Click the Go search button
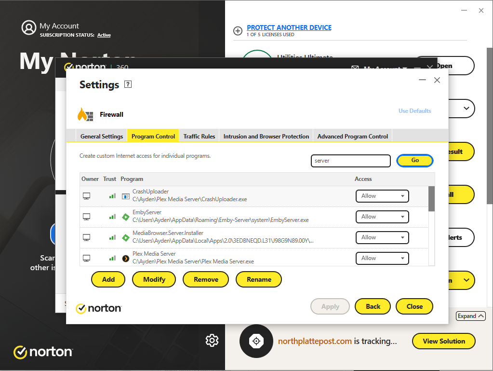Screen dimensions: 493x371 [x=415, y=161]
